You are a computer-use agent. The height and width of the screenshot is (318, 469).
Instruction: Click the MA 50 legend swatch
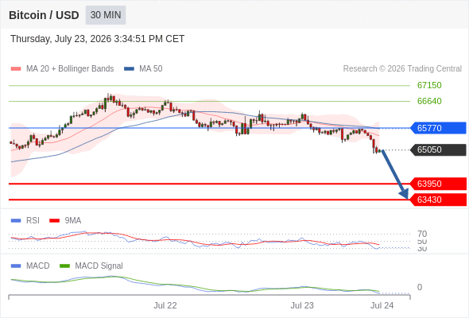coord(129,69)
